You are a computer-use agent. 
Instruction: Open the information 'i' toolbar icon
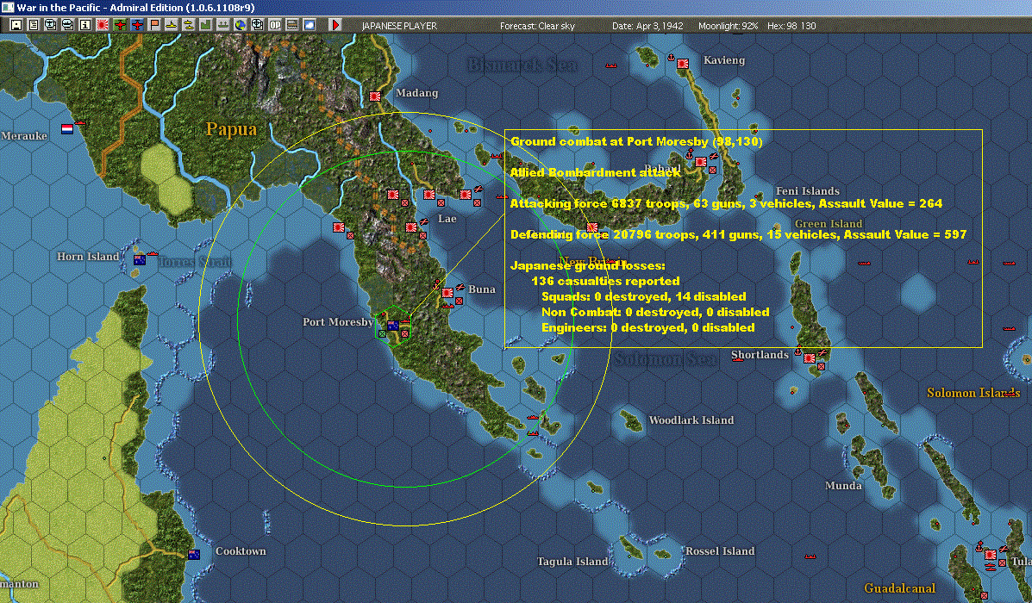(84, 25)
